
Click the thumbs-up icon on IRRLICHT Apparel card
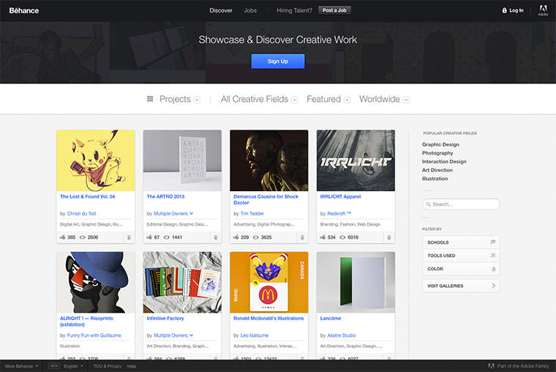[x=323, y=237]
